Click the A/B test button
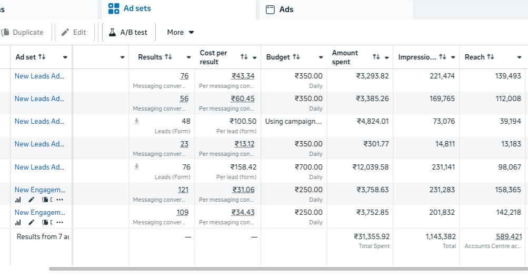 tap(128, 32)
